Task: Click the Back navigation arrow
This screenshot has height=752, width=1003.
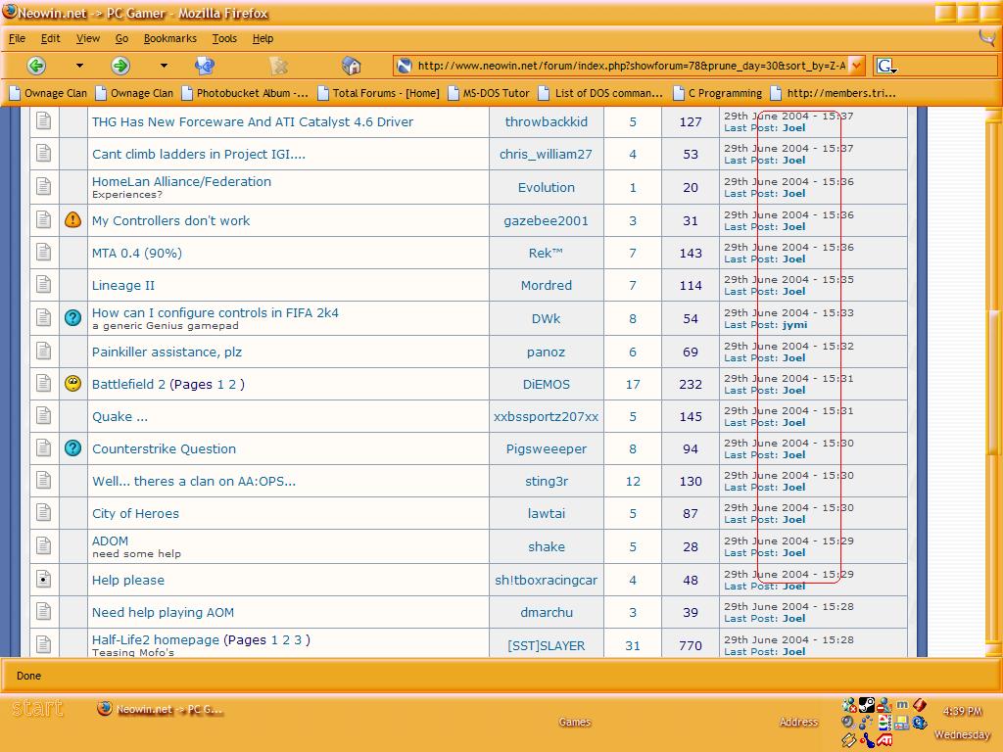Action: pyautogui.click(x=36, y=66)
